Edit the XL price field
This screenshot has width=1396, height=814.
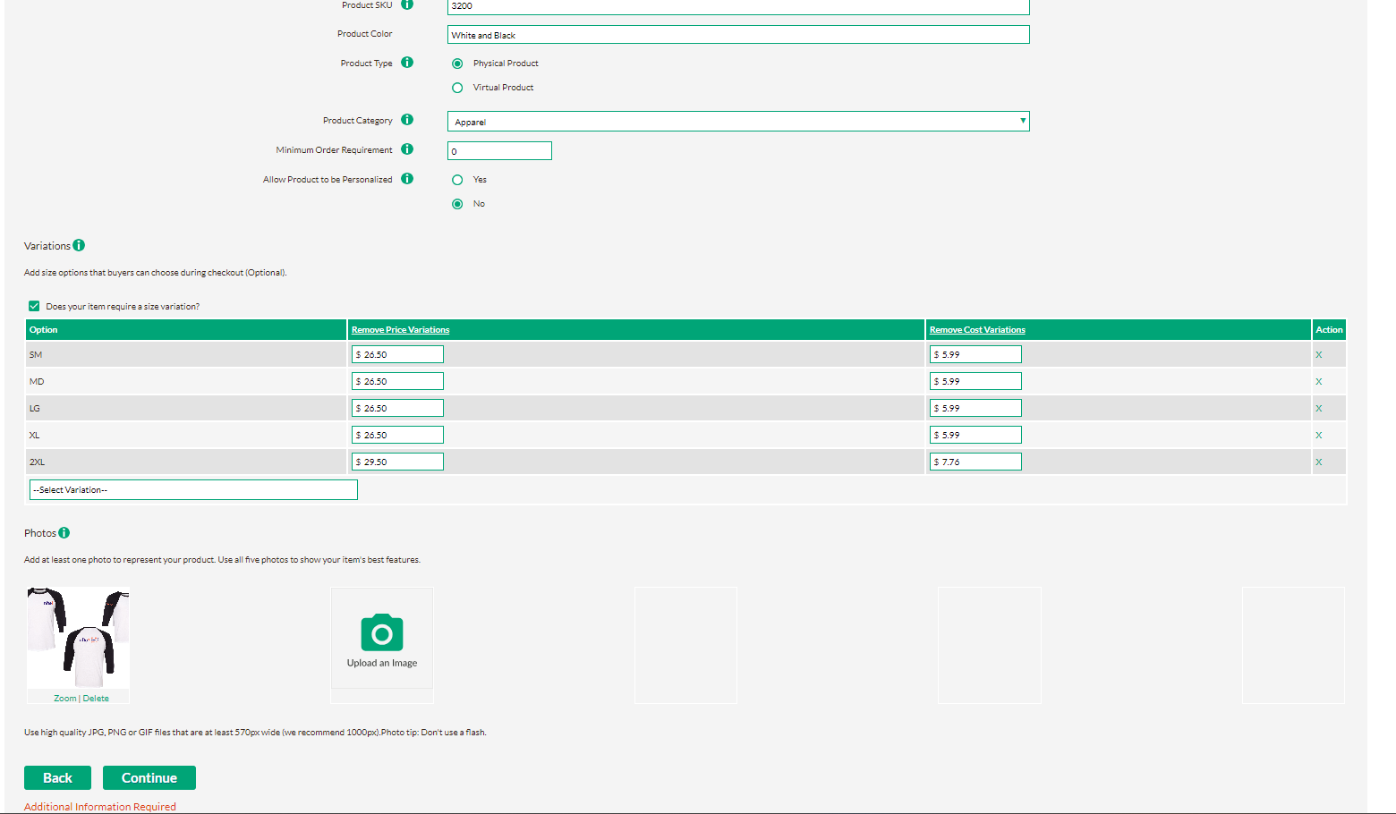[x=397, y=435]
